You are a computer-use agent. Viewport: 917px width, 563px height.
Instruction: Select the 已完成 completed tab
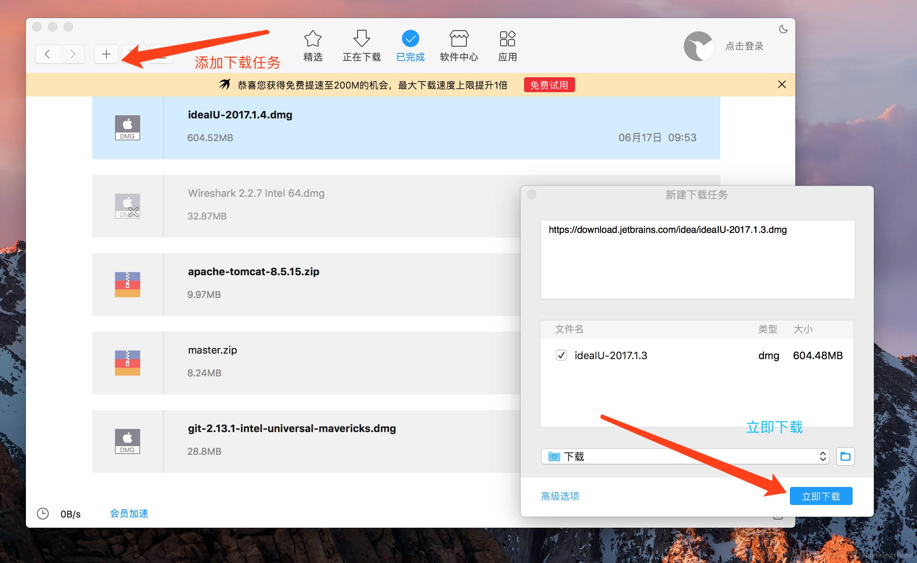(x=409, y=46)
